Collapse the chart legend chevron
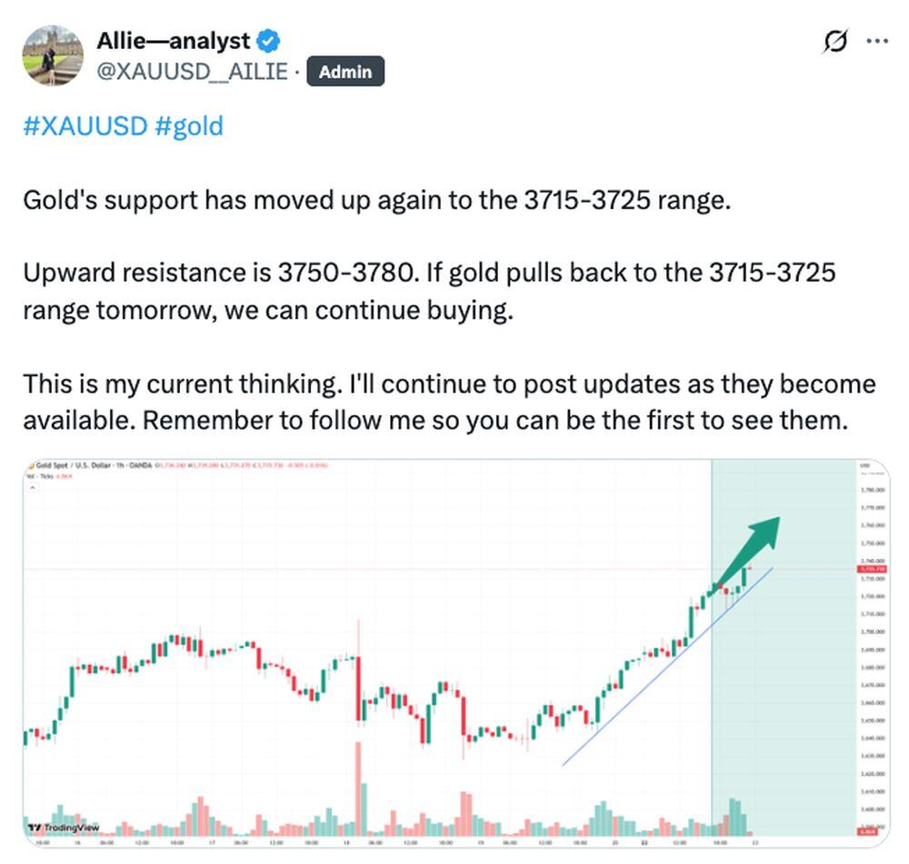This screenshot has height=864, width=909. pyautogui.click(x=34, y=487)
